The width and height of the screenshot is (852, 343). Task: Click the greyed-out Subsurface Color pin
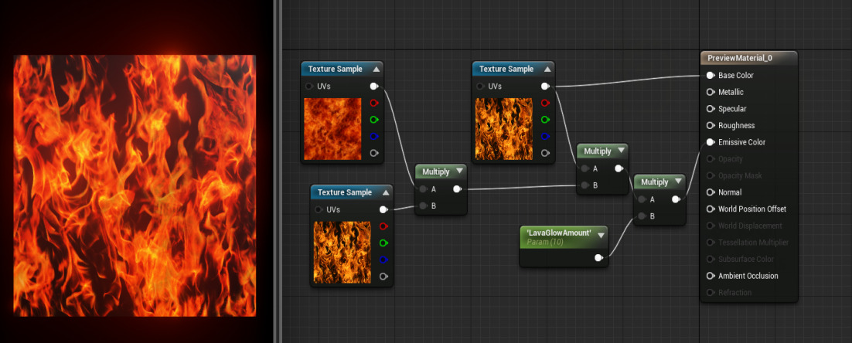(710, 259)
